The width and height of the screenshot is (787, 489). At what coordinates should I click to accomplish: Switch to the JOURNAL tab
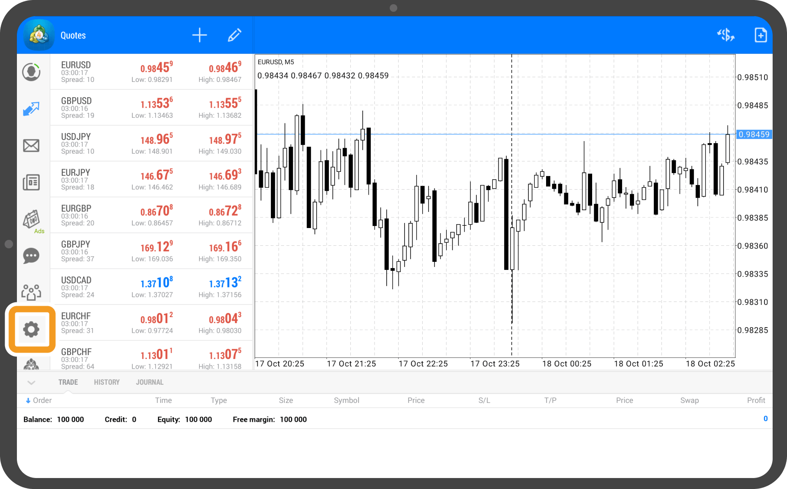pyautogui.click(x=150, y=382)
